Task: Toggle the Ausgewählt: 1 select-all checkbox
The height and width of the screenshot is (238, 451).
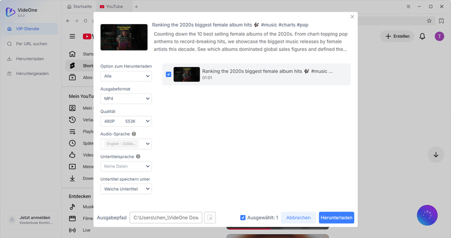Action: [243, 218]
